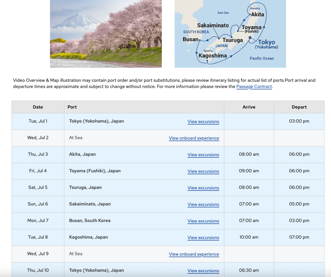Click the cherry blossom Mount Fuji photo
The height and width of the screenshot is (277, 331).
(x=106, y=34)
